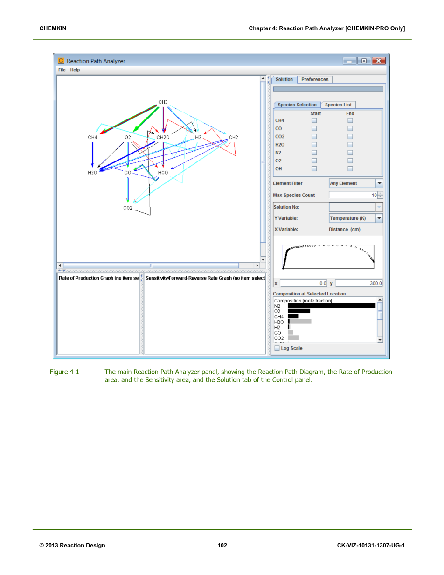This screenshot has width=444, height=575.
Task: Open the File menu
Action: 62,70
